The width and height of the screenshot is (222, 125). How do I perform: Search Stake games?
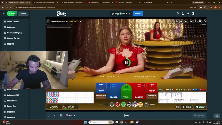point(178,14)
